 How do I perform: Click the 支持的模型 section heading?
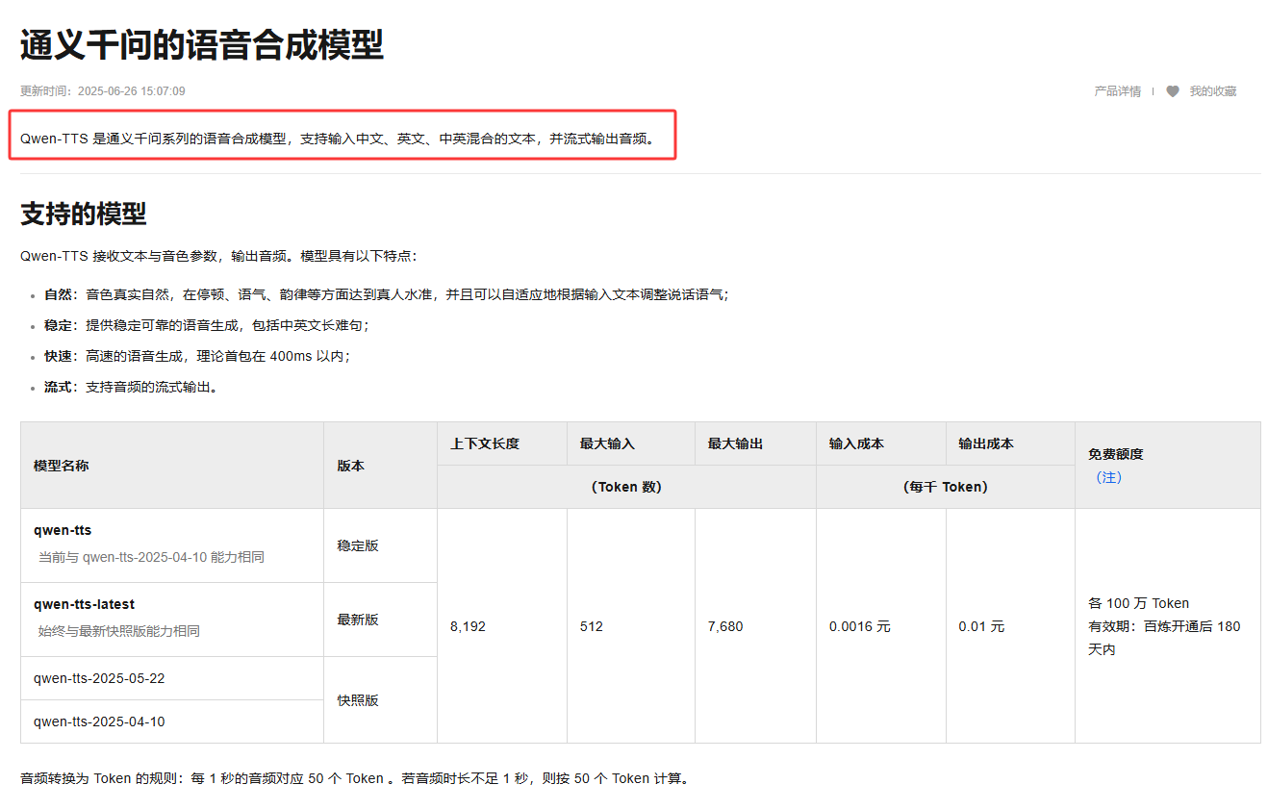click(x=84, y=214)
